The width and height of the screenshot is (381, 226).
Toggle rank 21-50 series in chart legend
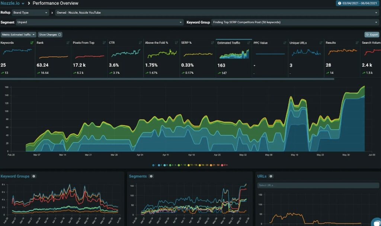coord(215,165)
